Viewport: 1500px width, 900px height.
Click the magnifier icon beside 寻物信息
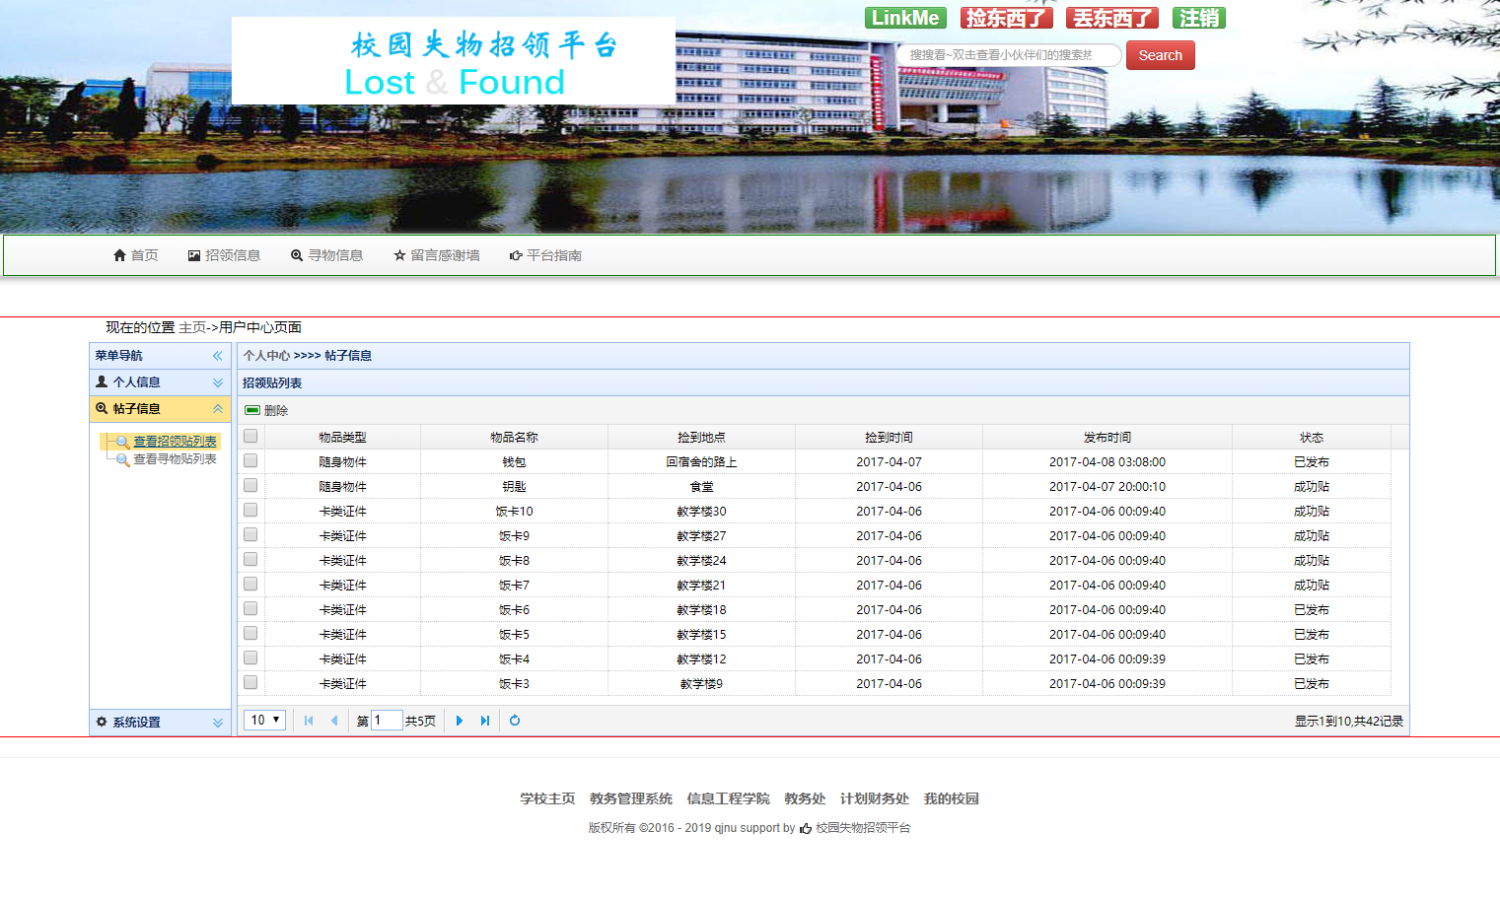click(296, 254)
